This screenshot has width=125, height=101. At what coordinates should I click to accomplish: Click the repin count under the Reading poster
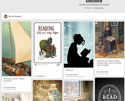(36, 72)
